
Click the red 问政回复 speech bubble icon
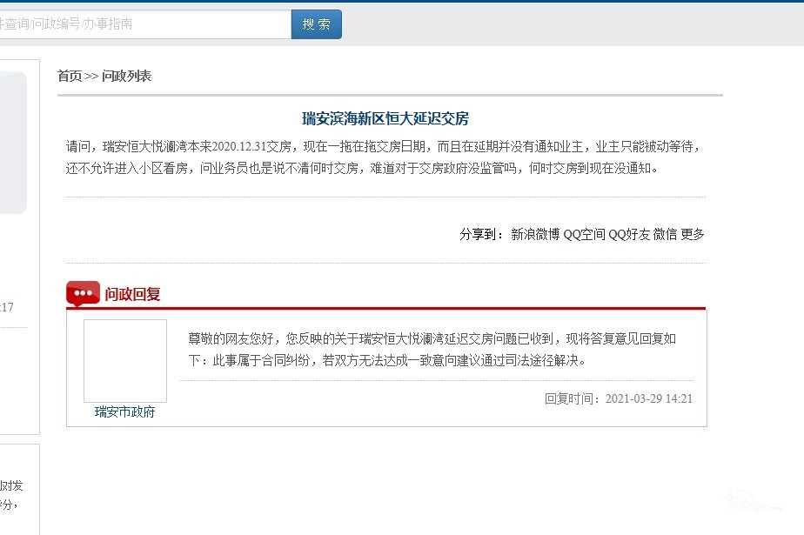click(83, 294)
